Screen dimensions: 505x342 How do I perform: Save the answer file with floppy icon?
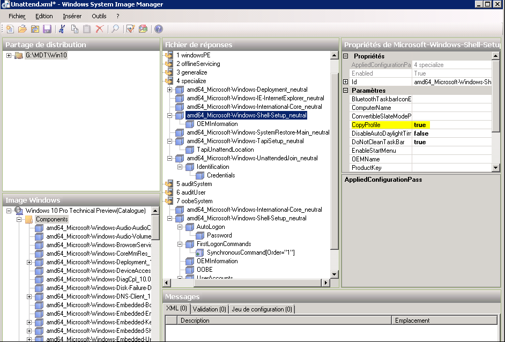pos(47,29)
